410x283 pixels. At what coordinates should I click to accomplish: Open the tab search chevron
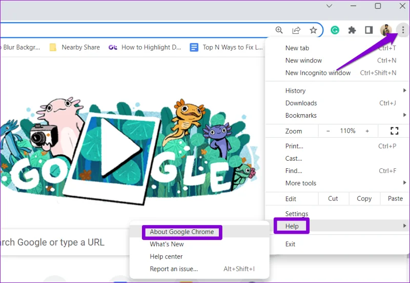point(329,6)
